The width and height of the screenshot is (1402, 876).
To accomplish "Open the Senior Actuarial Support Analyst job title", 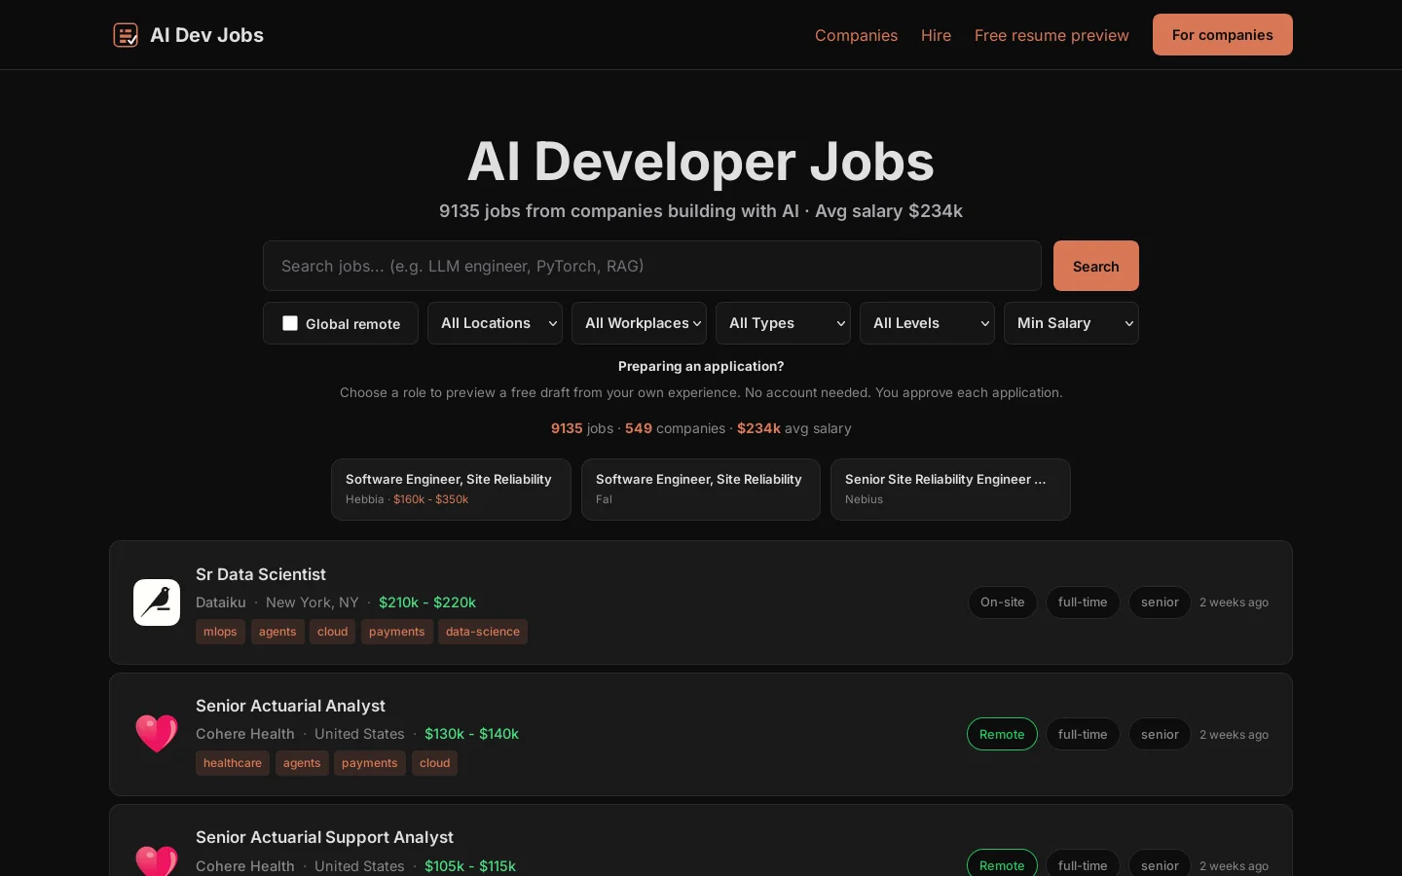I will click(x=324, y=837).
